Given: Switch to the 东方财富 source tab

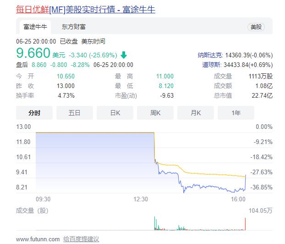Looking at the screenshot, I should click(74, 27).
